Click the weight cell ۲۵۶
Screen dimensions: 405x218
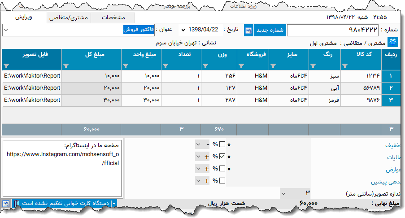click(x=219, y=76)
